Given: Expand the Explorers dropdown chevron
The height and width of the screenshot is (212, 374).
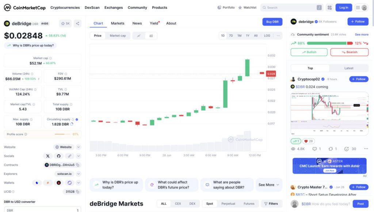Looking at the screenshot, I should (x=79, y=174).
